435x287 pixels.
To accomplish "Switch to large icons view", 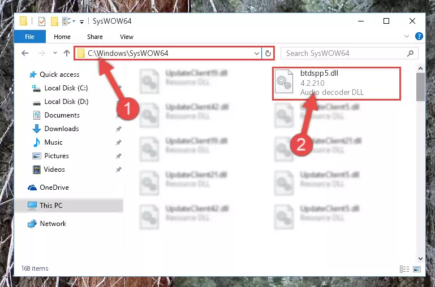I will (x=417, y=269).
